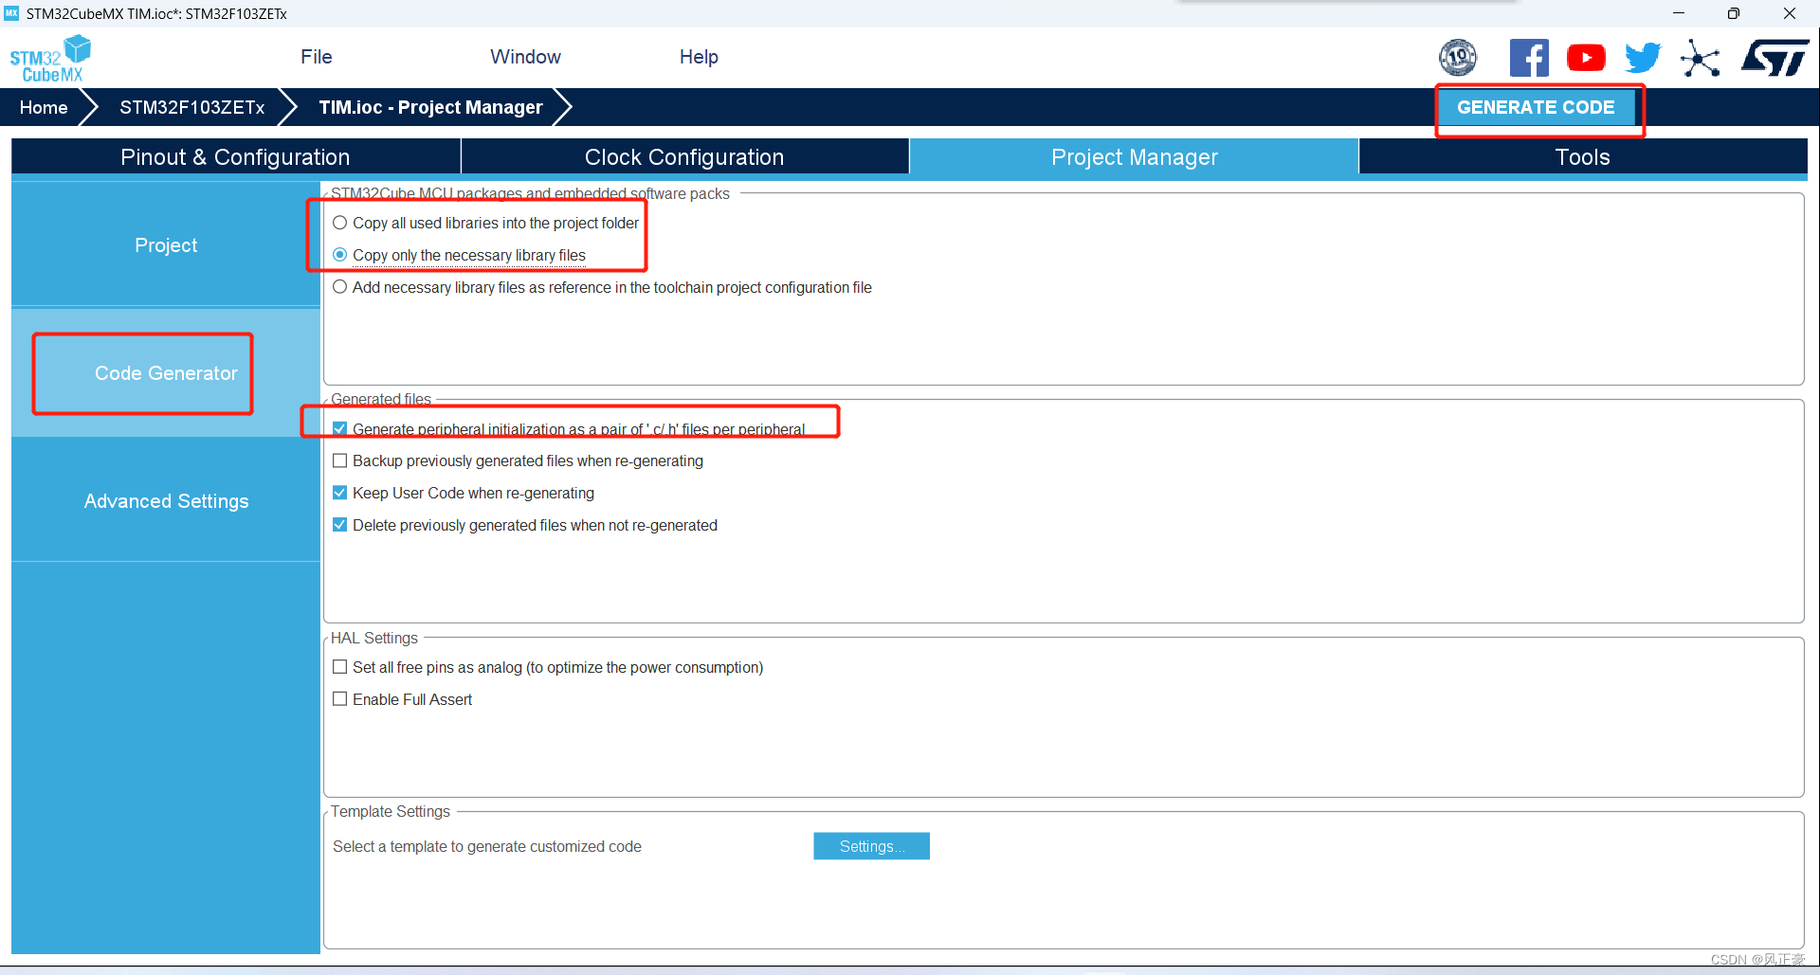The image size is (1820, 975).
Task: Switch to Clock Configuration tab
Action: coord(684,157)
